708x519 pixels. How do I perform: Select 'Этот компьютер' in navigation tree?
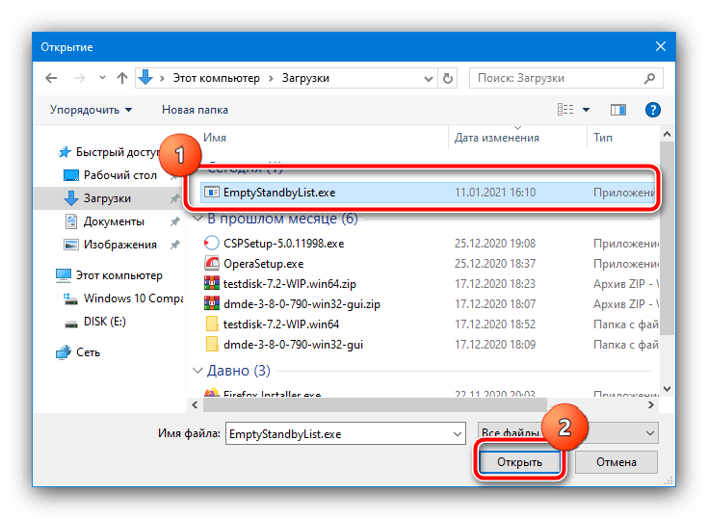coord(109,275)
